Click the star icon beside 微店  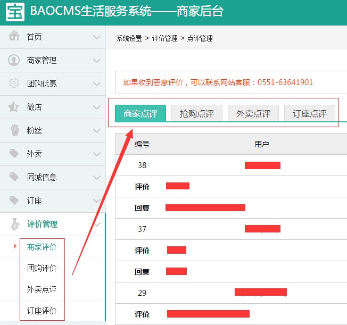pyautogui.click(x=13, y=107)
